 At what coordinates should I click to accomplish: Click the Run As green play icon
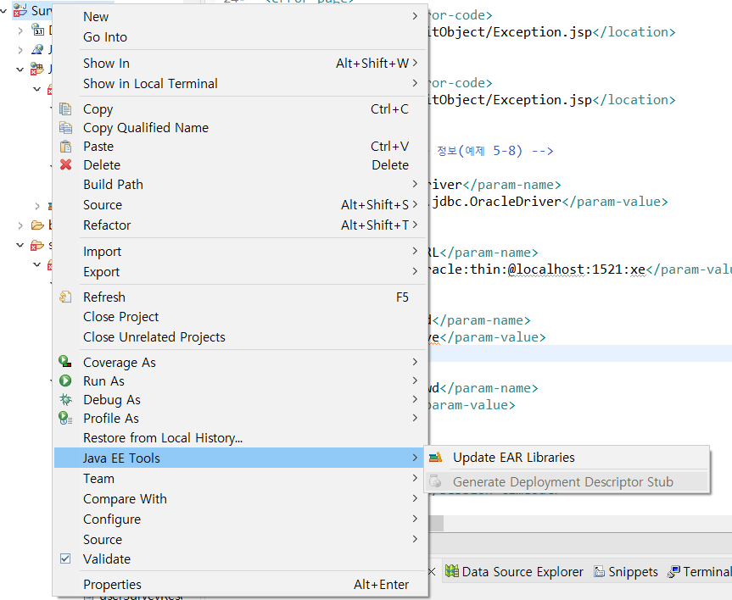(65, 381)
